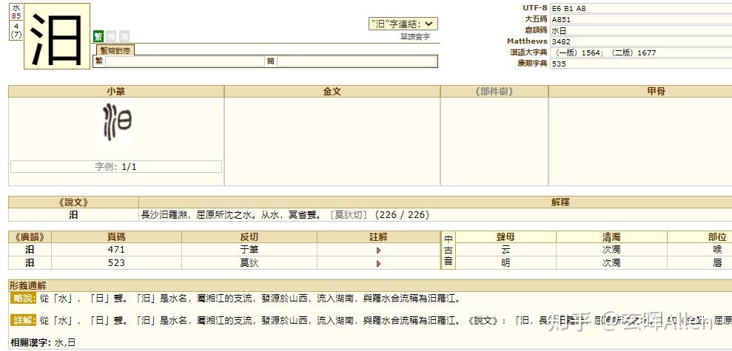Click the 《說文》 header
This screenshot has height=351, width=732.
pos(74,202)
